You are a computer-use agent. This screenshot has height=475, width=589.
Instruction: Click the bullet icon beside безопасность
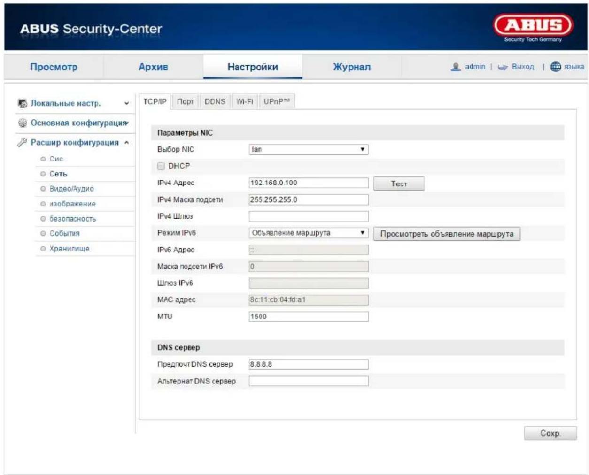[43, 219]
